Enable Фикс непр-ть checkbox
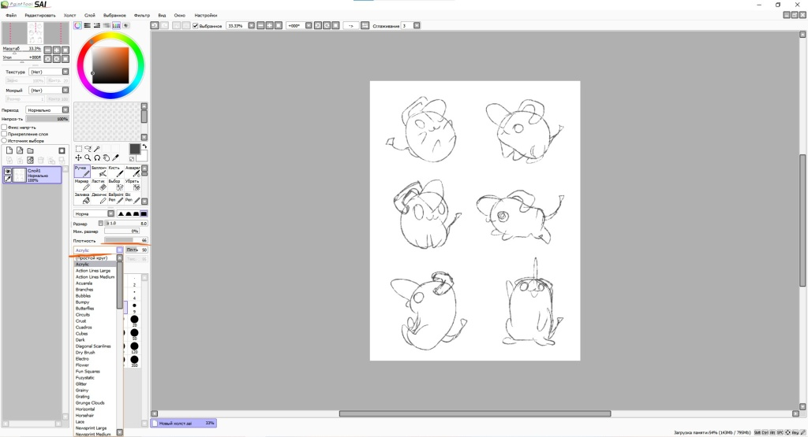Viewport: 808px width, 437px height. (x=4, y=127)
